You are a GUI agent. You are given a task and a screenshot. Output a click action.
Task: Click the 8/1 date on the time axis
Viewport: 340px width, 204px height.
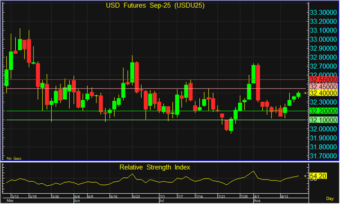point(257,196)
